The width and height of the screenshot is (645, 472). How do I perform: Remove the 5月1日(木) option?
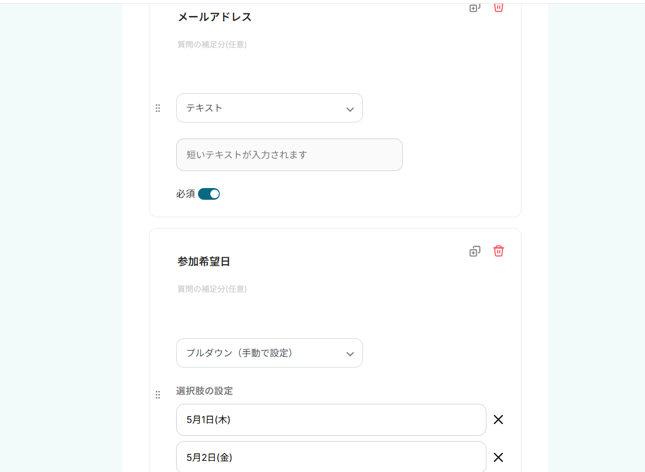[x=498, y=420]
